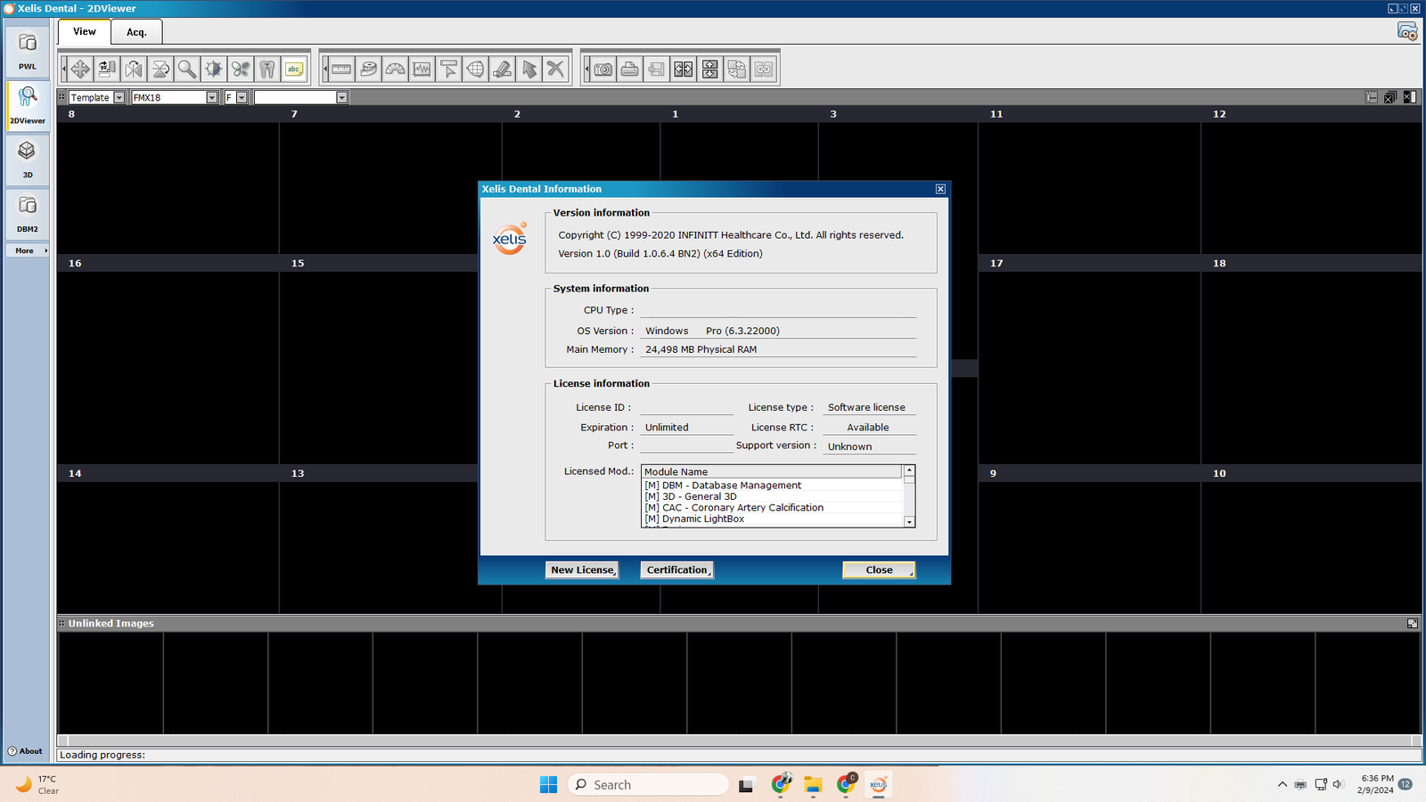Select the protractor angle tool

[x=395, y=69]
